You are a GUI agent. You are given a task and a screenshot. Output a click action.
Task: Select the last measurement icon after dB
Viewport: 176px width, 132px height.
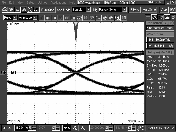124,18
